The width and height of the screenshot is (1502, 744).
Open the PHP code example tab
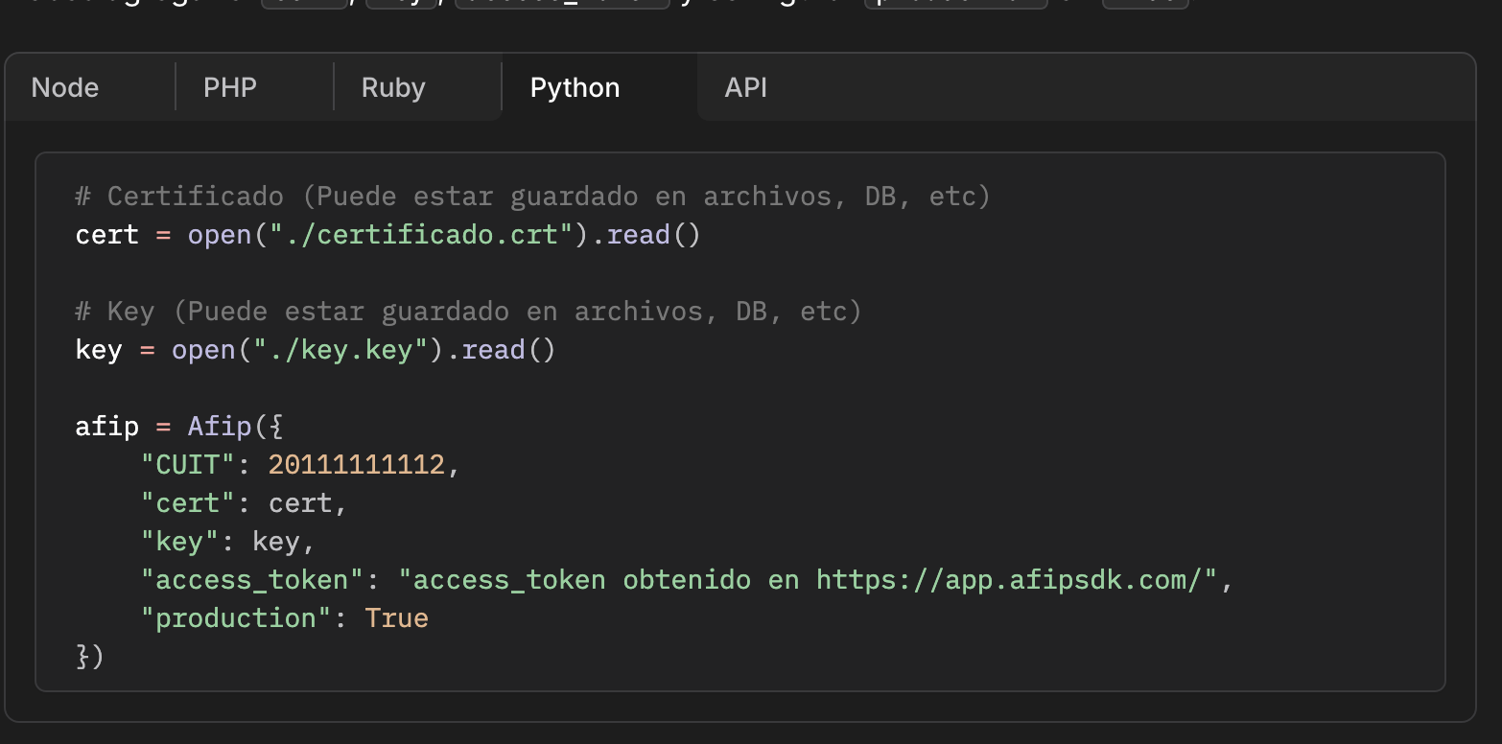click(x=230, y=88)
